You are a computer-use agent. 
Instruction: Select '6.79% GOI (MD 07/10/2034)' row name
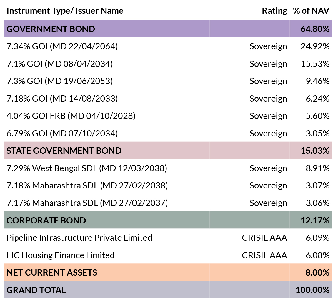[x=62, y=133]
